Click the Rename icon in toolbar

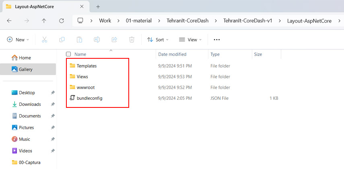pos(97,39)
